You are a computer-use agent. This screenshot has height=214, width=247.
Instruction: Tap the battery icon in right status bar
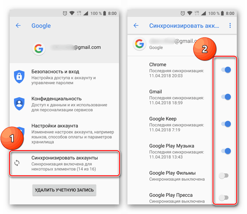pyautogui.click(x=222, y=13)
